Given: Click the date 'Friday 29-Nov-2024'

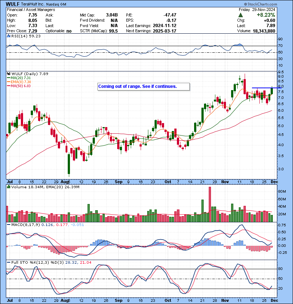Looking at the screenshot, I should coord(257,10).
